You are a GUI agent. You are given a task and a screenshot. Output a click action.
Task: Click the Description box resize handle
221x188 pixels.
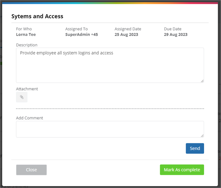click(202, 81)
